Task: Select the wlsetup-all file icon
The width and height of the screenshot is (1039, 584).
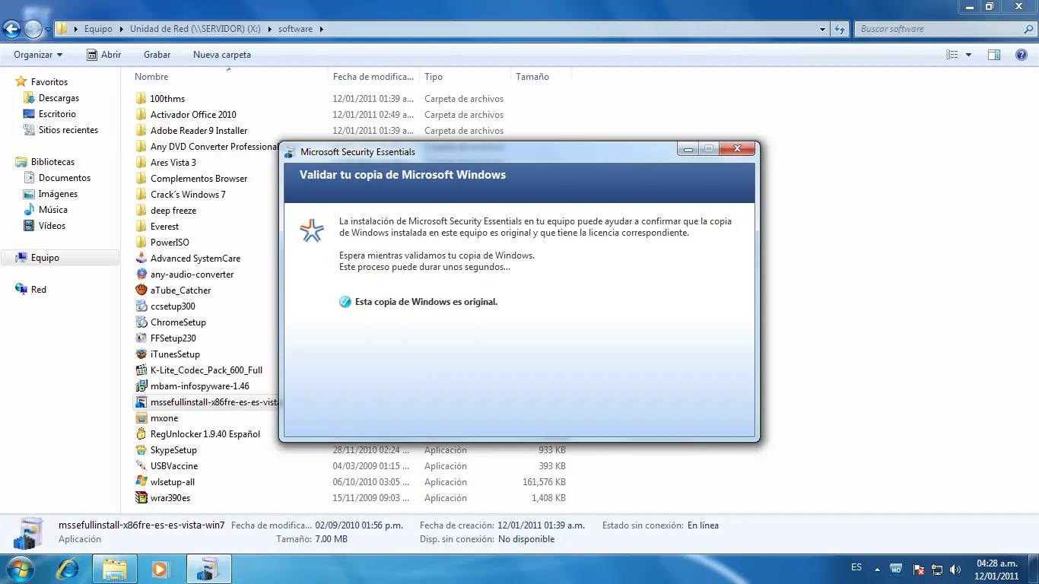Action: tap(141, 481)
